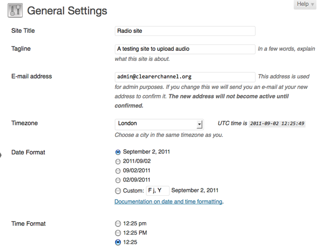
Task: Pick the 02/09/2011 date format
Action: coord(118,180)
